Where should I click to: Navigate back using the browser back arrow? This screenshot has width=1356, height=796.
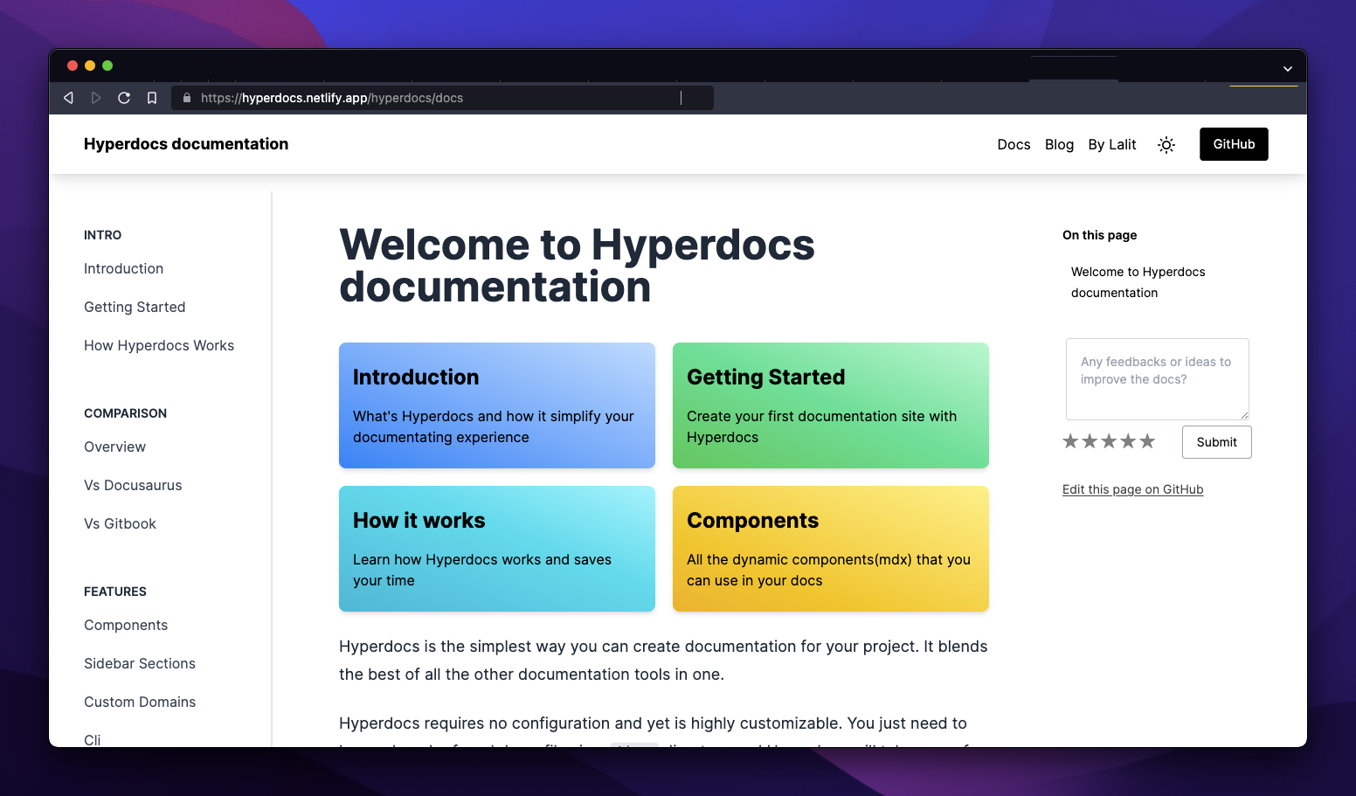[68, 98]
